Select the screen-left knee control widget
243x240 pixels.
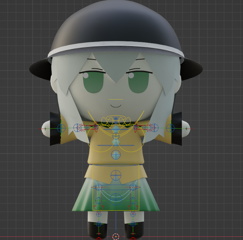tap(99, 201)
